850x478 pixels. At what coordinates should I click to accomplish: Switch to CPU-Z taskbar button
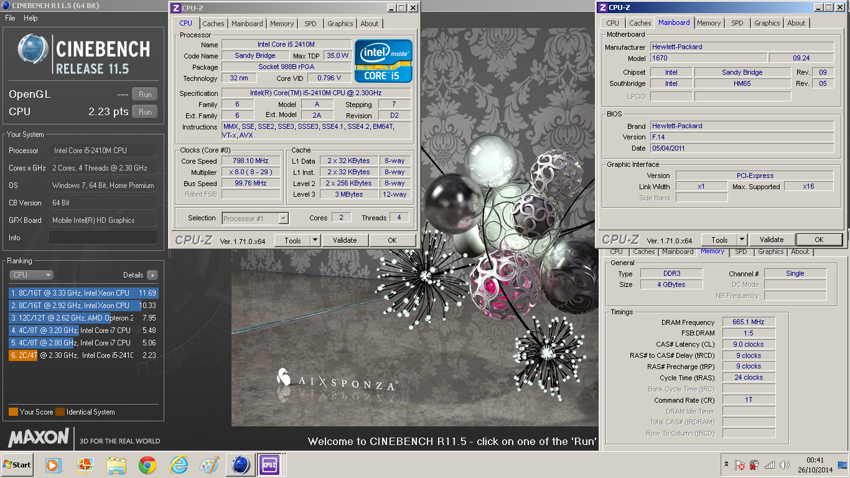270,465
